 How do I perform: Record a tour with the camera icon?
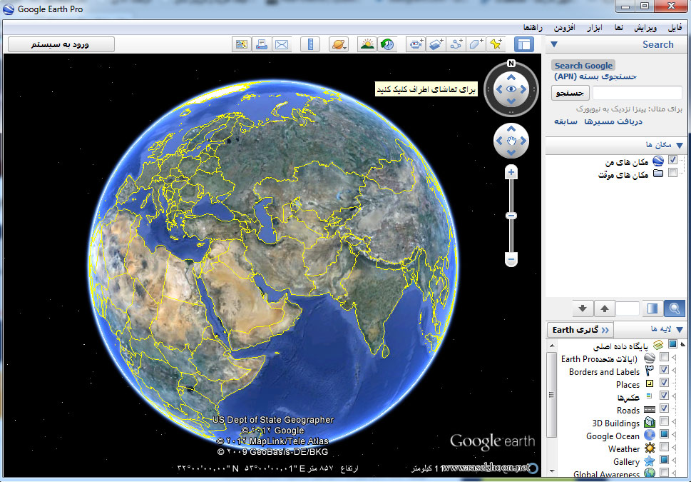(x=416, y=44)
